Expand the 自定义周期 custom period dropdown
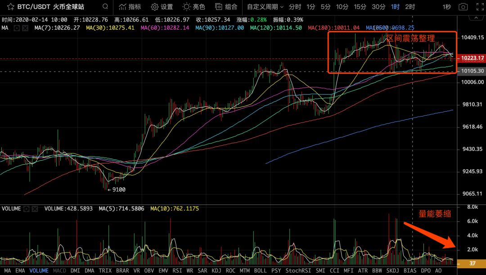Screen dimensions: 486x275 (x=265, y=6)
